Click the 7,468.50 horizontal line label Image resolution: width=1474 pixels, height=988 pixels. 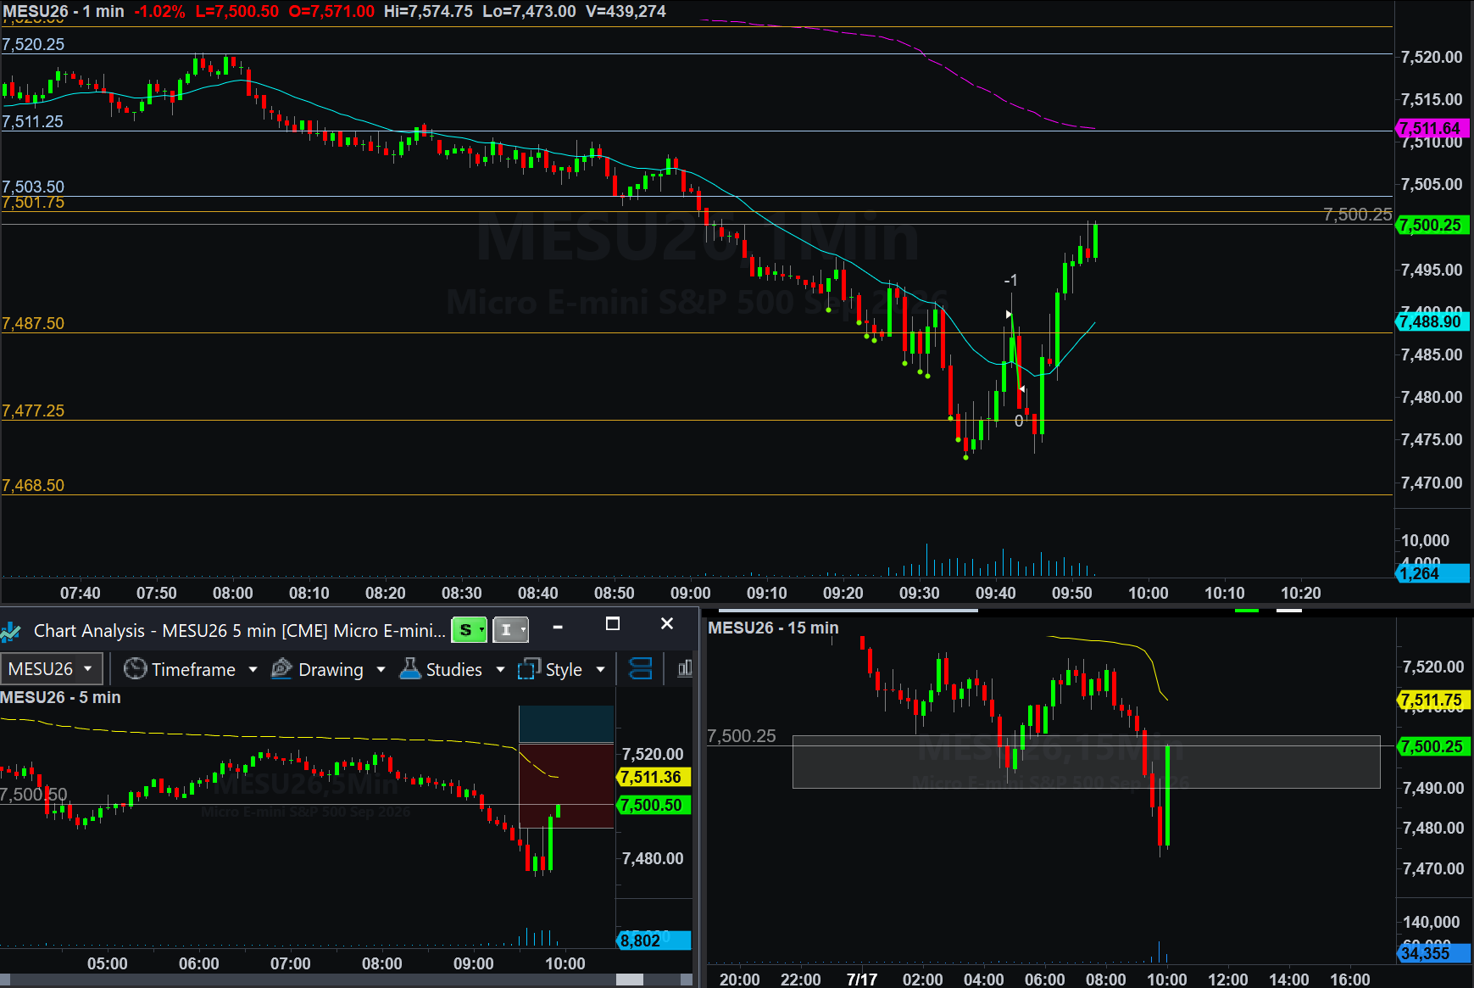(x=33, y=485)
